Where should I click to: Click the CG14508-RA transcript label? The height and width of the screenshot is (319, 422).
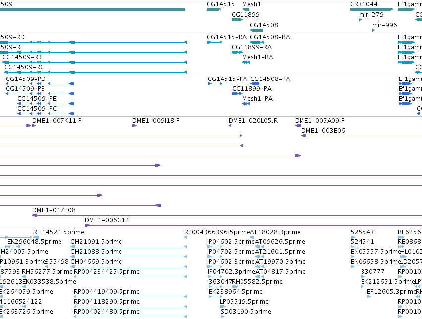(270, 37)
